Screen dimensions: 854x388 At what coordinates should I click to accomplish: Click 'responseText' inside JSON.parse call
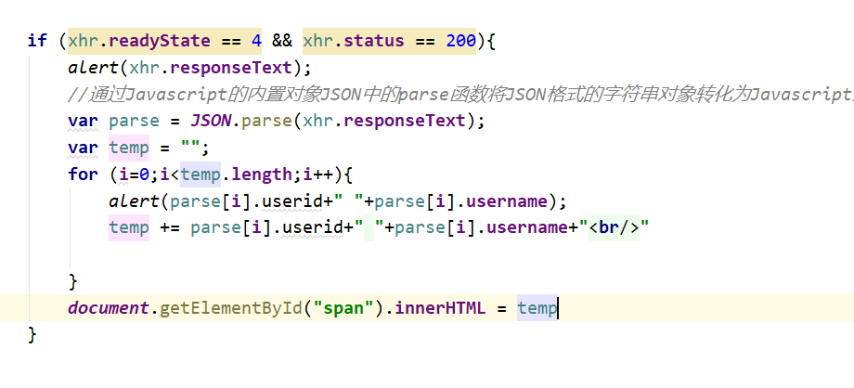click(405, 121)
